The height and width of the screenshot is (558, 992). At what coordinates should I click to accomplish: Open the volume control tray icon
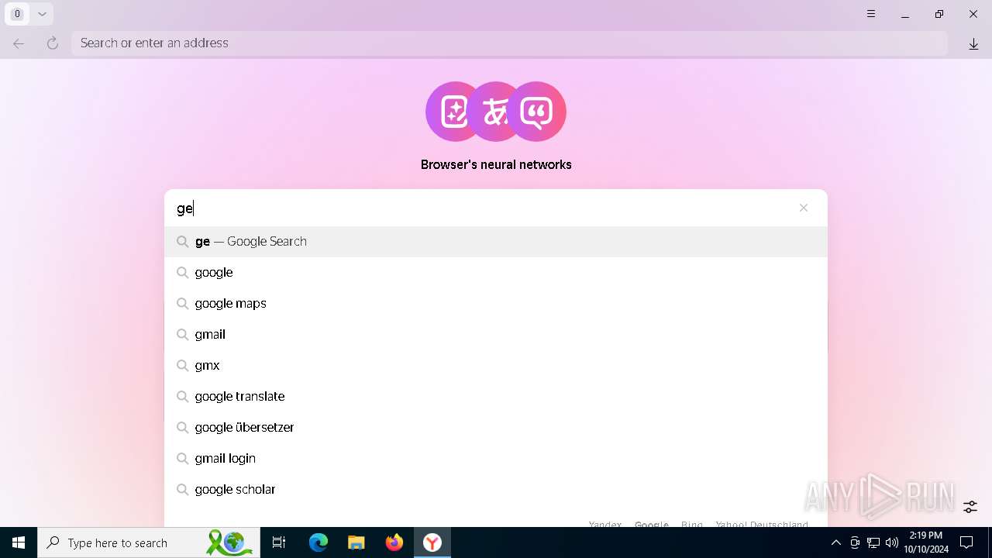click(x=892, y=542)
